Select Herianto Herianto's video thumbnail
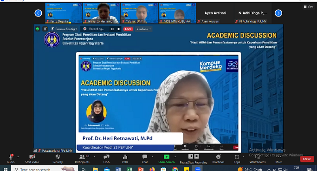 101,13
